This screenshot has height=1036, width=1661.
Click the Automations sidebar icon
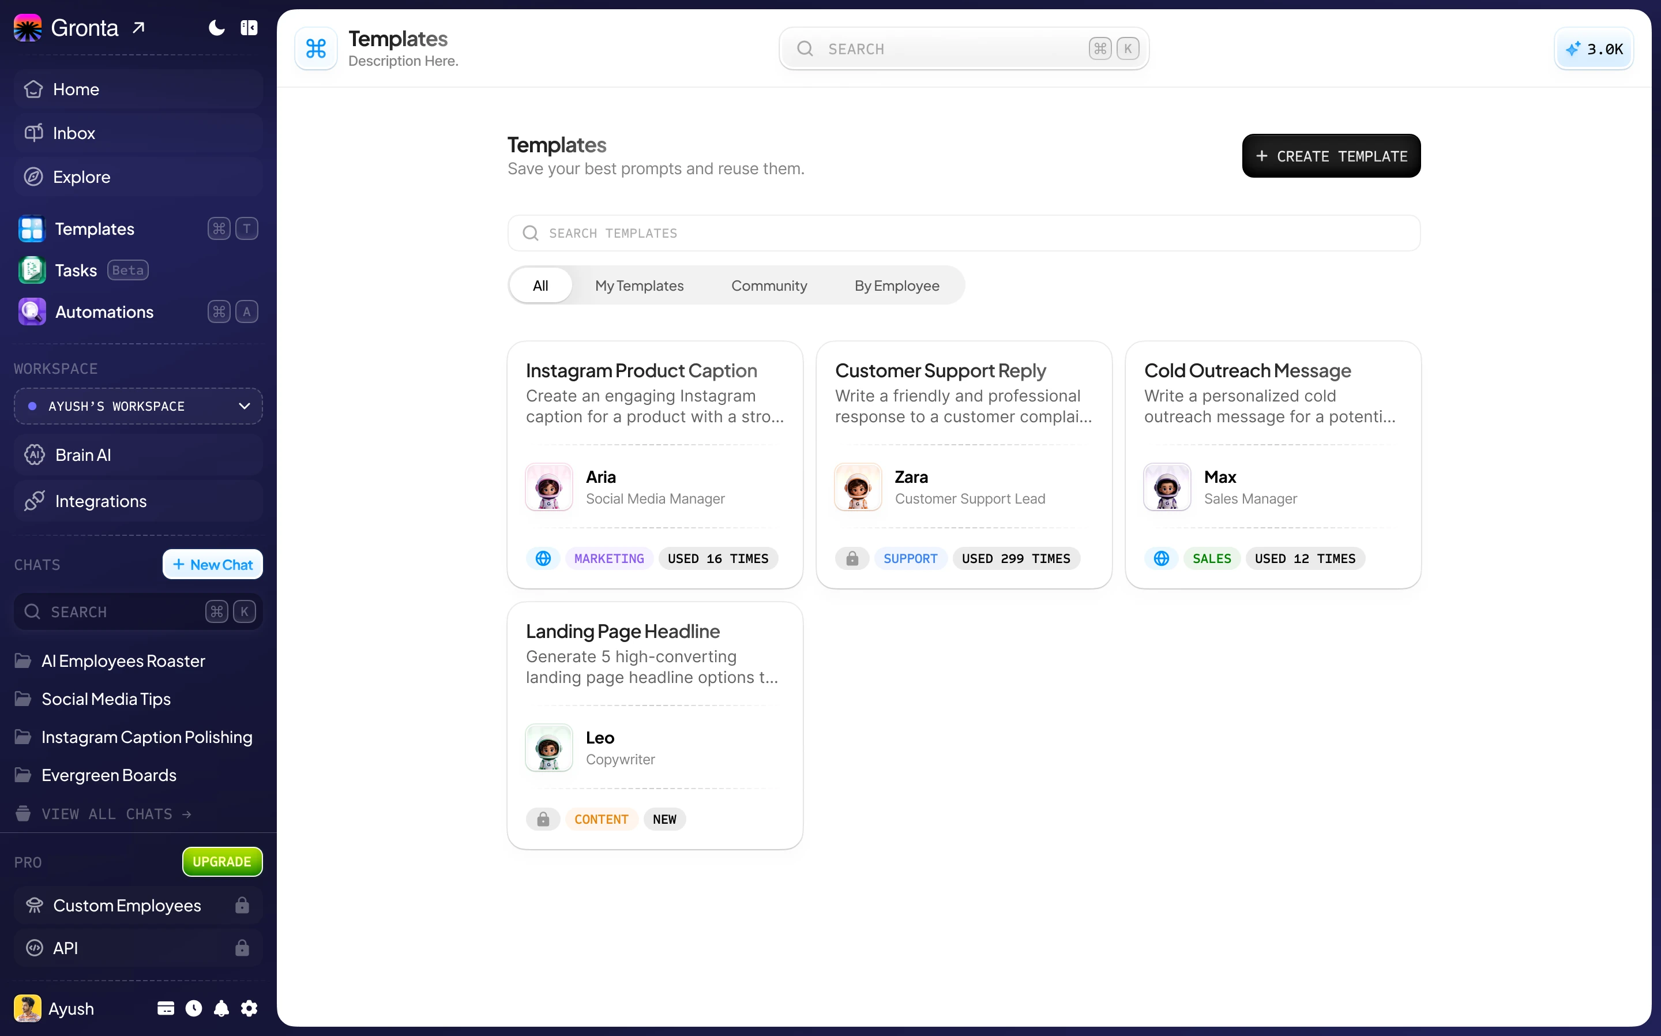click(32, 311)
